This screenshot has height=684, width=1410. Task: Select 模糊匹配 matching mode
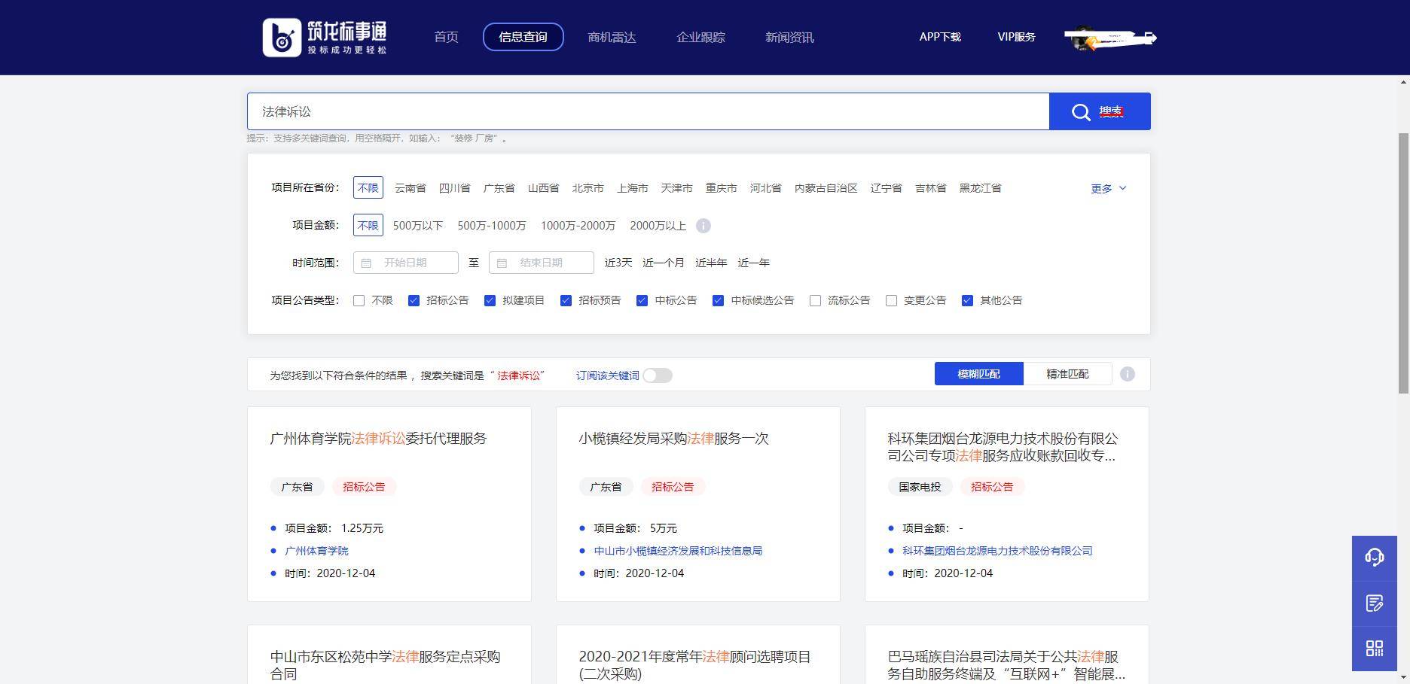tap(978, 374)
